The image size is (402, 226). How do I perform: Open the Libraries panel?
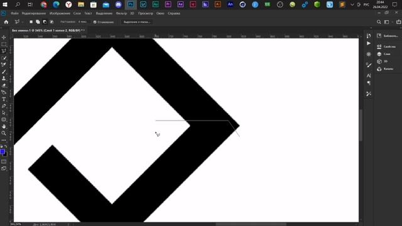point(388,36)
